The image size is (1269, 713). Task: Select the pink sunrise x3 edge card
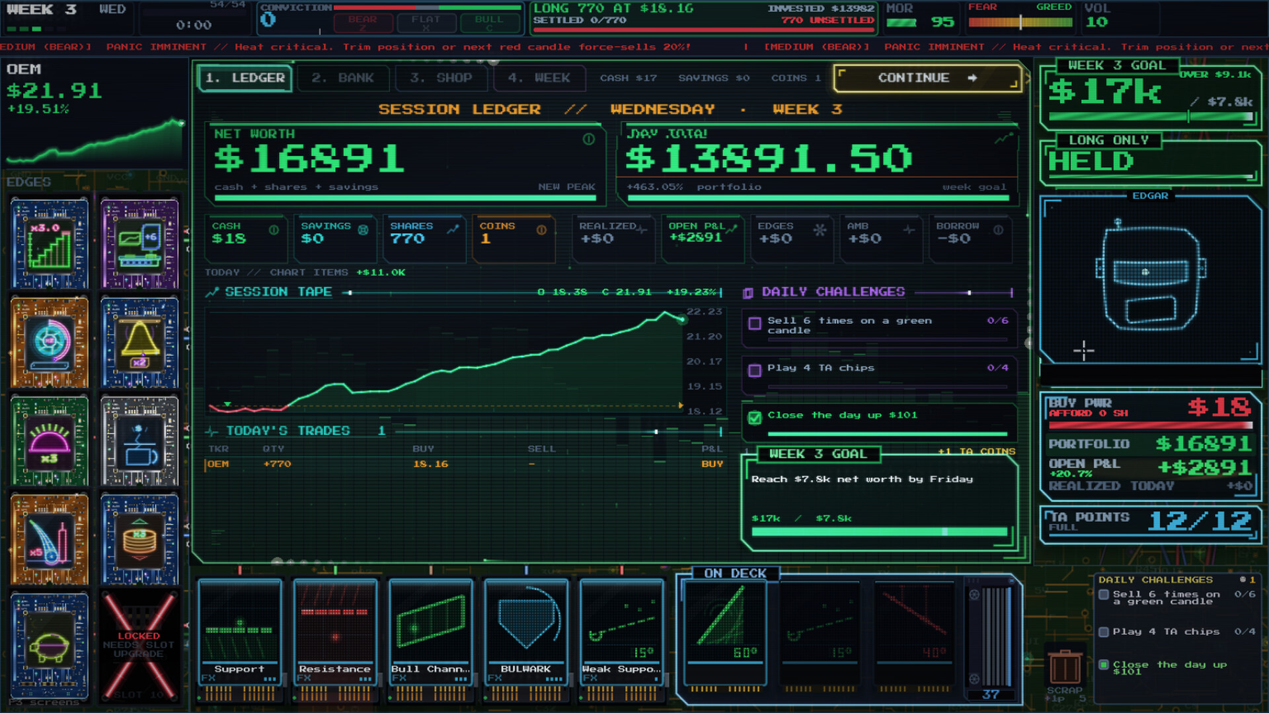tap(50, 441)
